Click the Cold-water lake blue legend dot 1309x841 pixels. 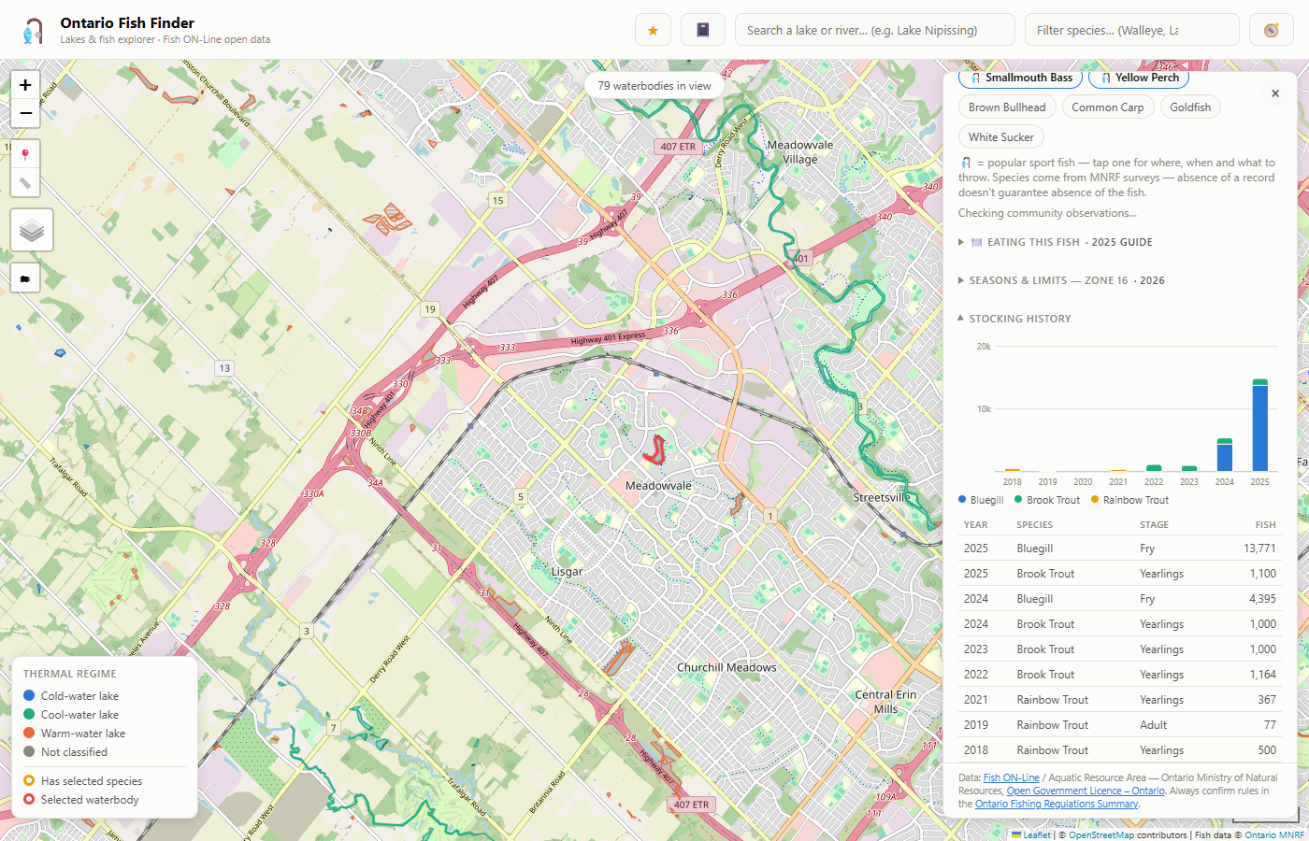[x=29, y=695]
